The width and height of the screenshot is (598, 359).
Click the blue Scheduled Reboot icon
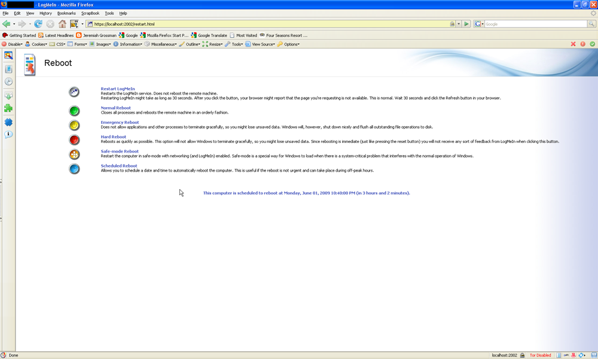pos(74,169)
